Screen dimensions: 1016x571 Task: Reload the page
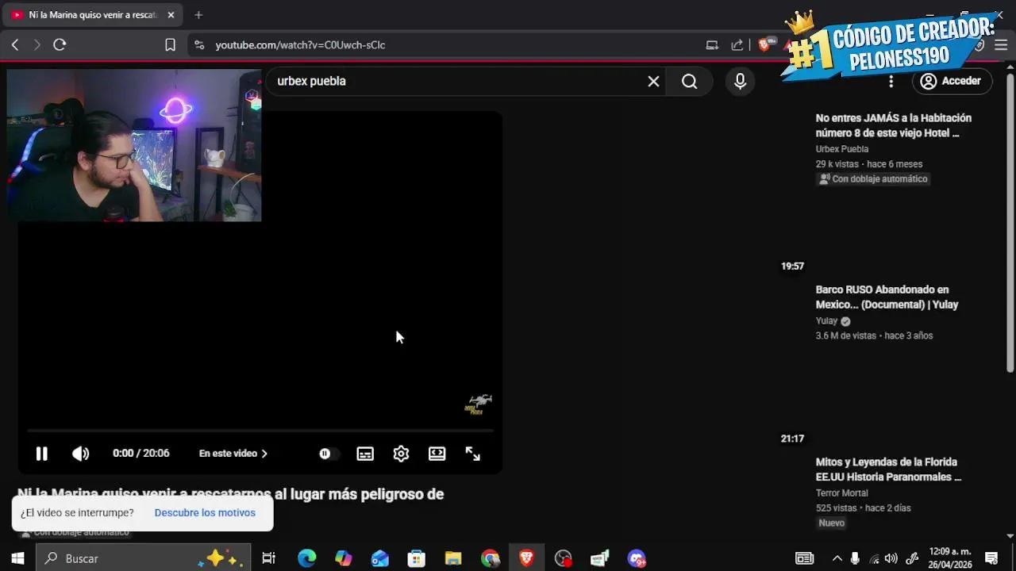point(60,45)
